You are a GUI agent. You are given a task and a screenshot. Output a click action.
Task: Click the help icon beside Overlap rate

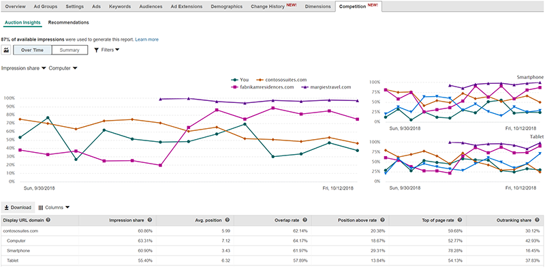coord(305,220)
